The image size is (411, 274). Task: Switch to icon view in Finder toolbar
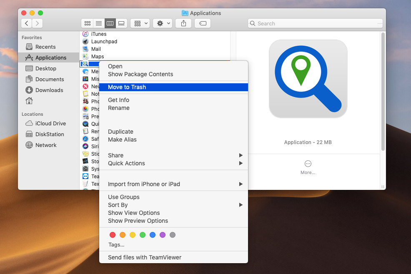pyautogui.click(x=88, y=23)
